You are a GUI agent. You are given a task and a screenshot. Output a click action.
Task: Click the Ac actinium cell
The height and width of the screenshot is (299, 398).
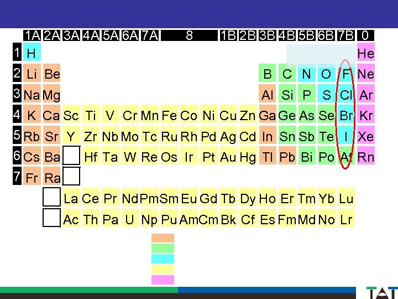[x=71, y=218]
